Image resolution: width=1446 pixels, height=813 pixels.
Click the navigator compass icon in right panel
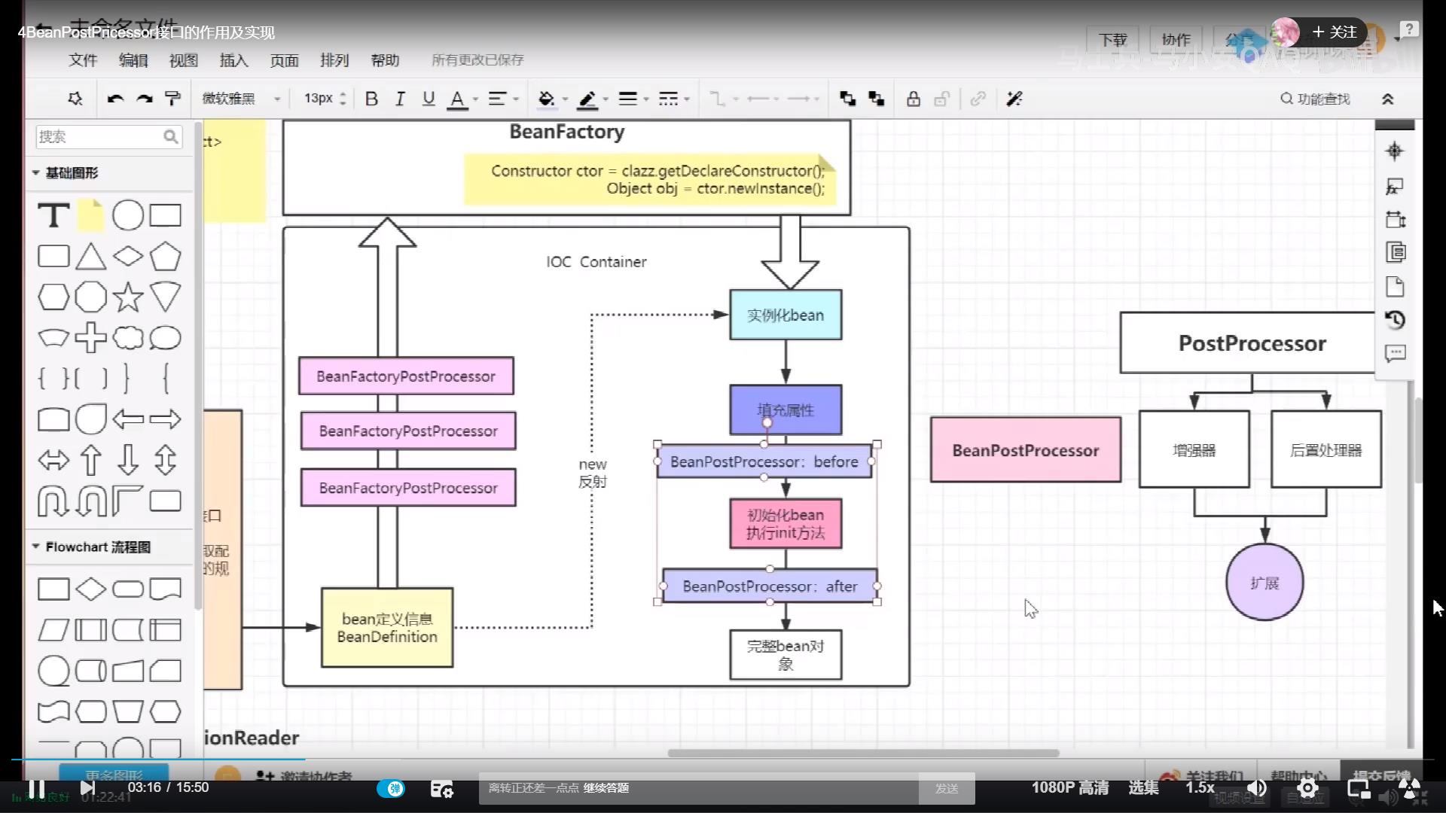1394,151
